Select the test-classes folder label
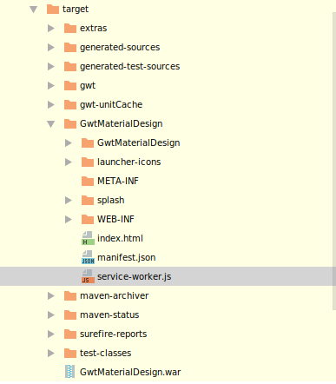This screenshot has width=336, height=384. [x=105, y=353]
